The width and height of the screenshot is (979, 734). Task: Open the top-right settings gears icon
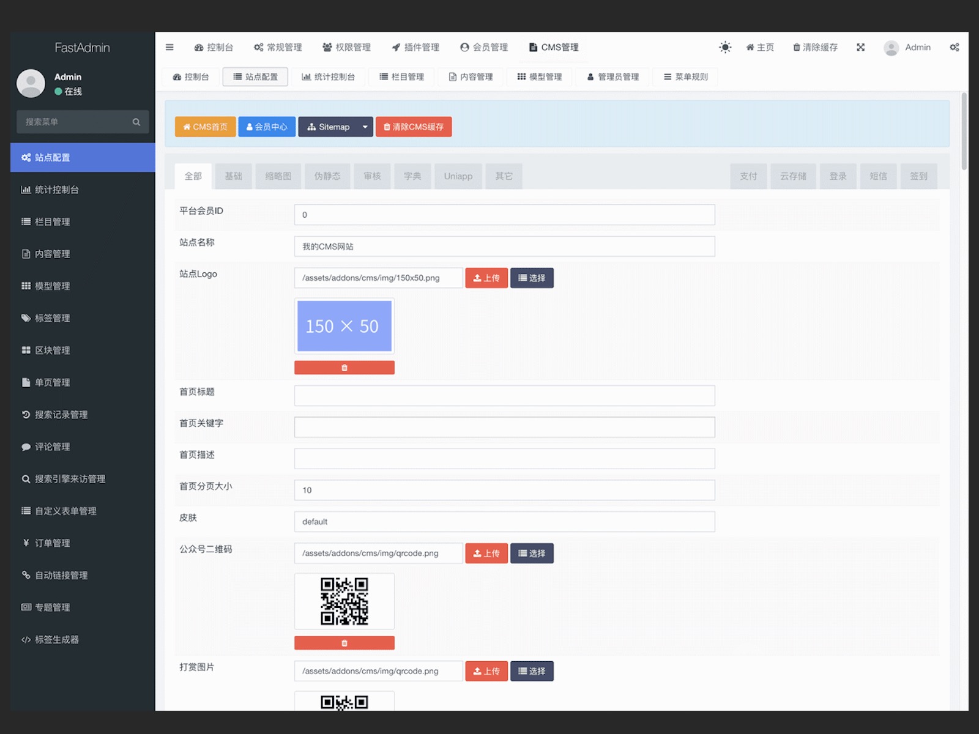pyautogui.click(x=955, y=47)
